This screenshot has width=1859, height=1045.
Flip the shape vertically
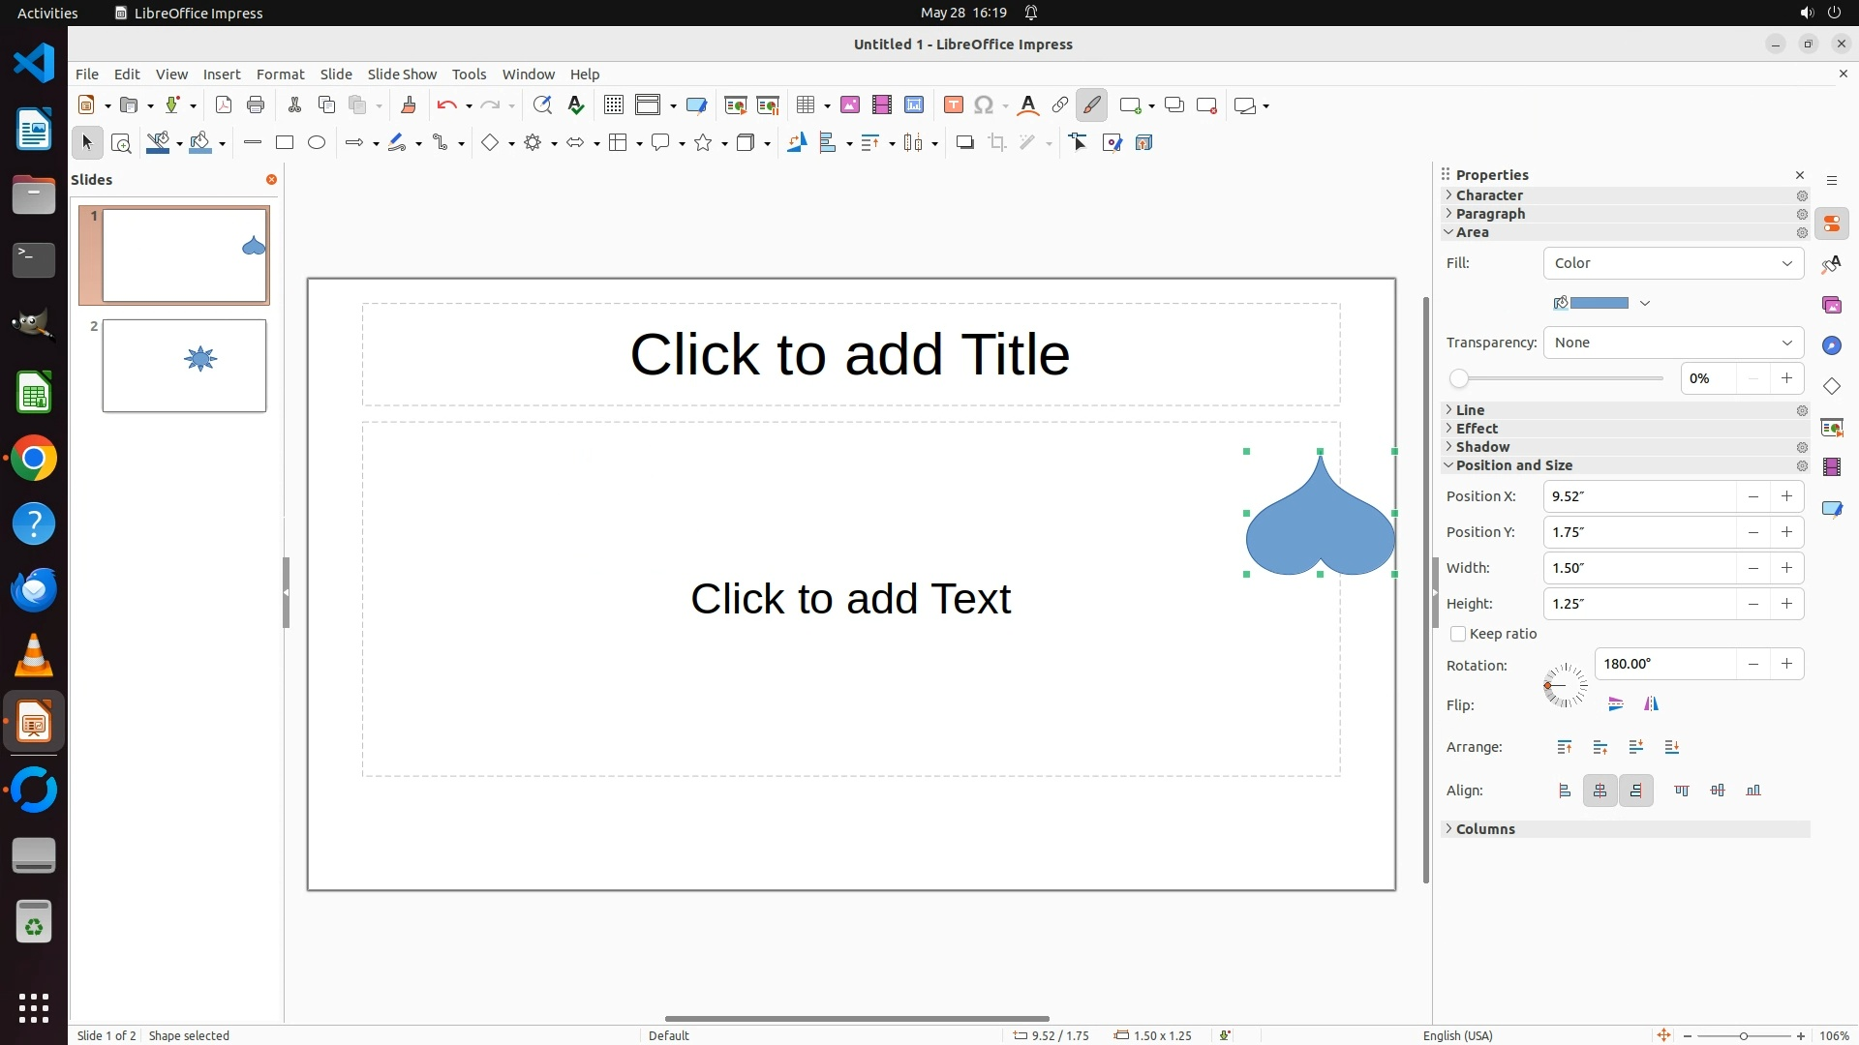1615,704
